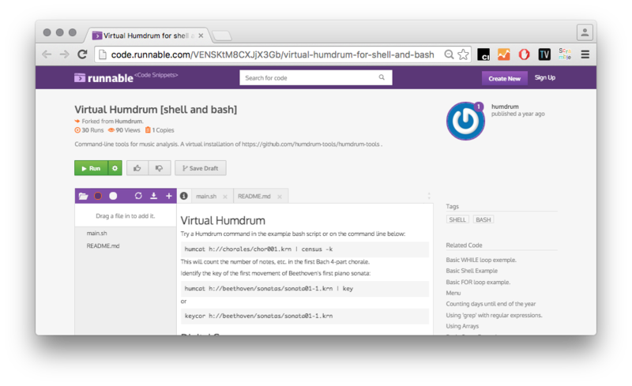This screenshot has height=386, width=632.
Task: Close the main.sh tab
Action: click(225, 197)
